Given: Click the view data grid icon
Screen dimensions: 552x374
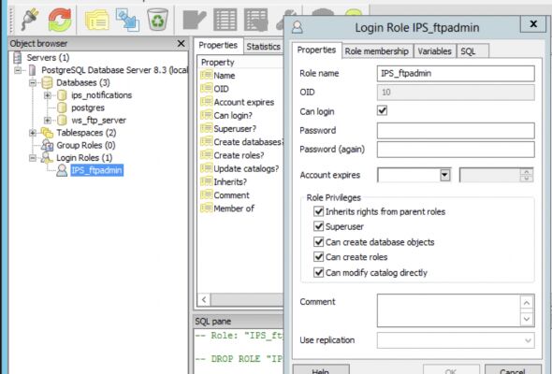Looking at the screenshot, I should (x=225, y=20).
